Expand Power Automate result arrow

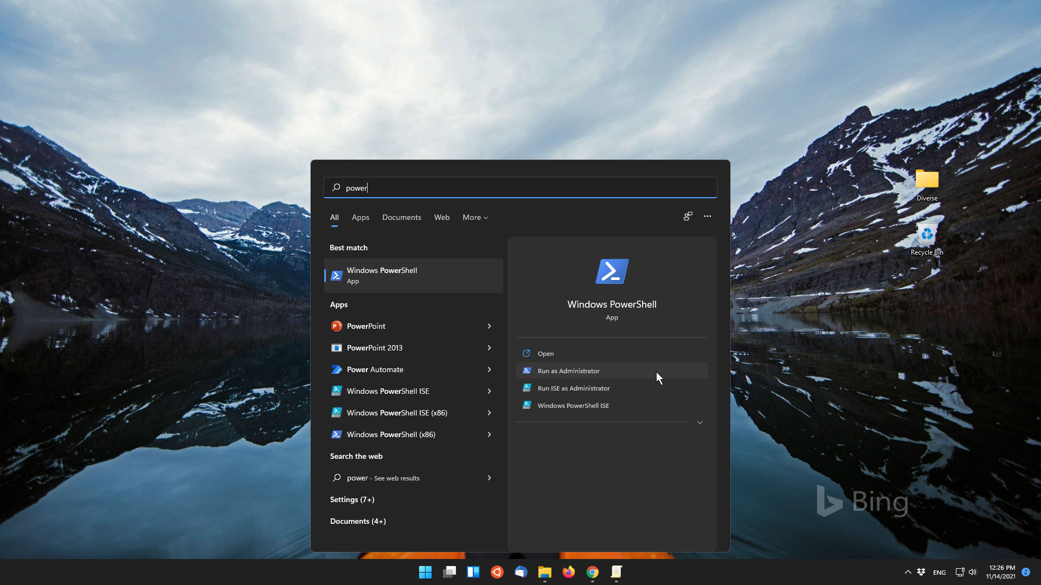pos(489,369)
